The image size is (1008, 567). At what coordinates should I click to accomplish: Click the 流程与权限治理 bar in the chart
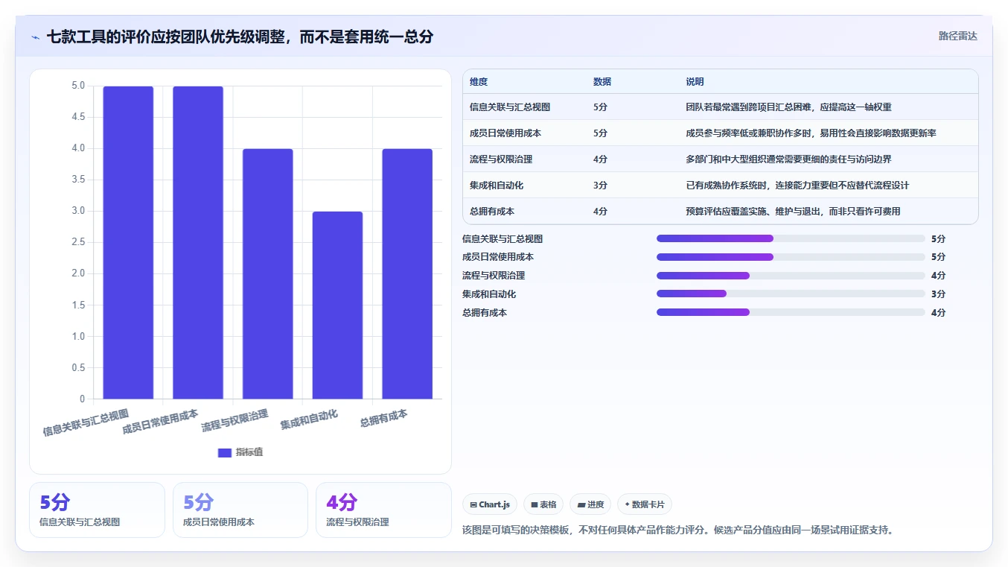pos(268,273)
